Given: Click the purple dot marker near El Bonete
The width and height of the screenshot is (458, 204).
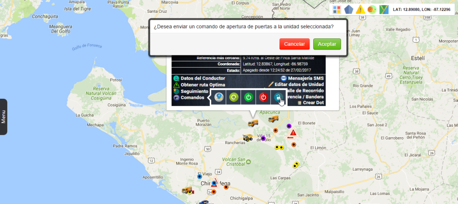Looking at the screenshot, I should tap(289, 126).
